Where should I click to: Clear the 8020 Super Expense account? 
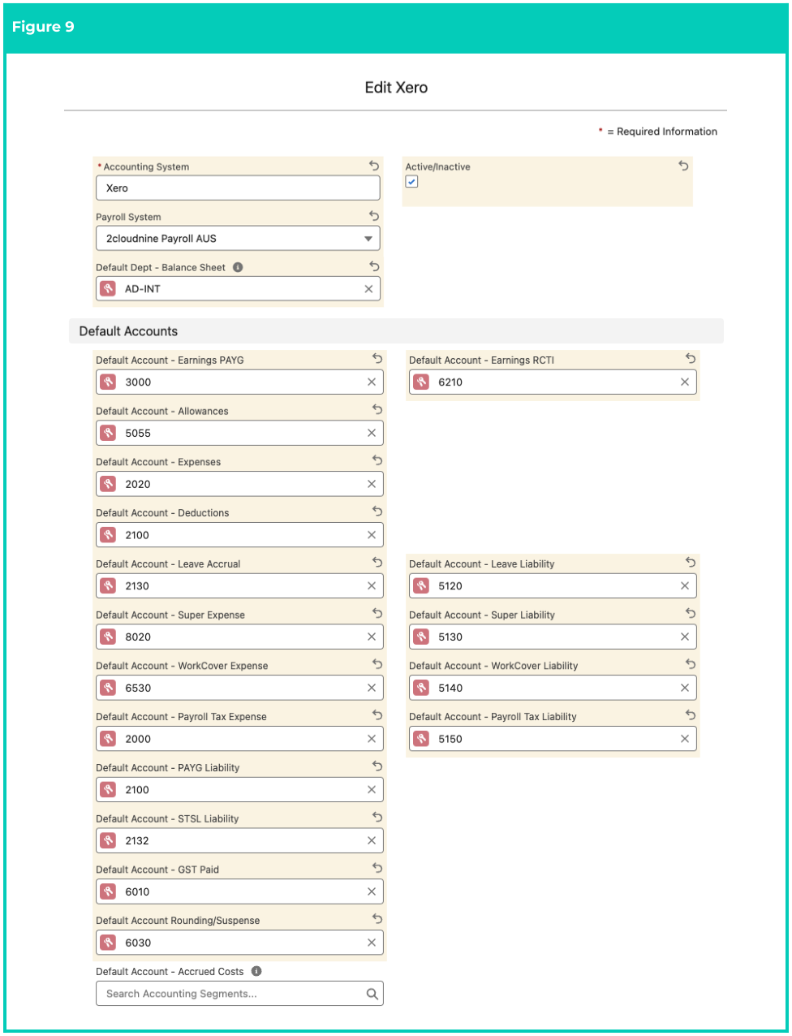[372, 637]
